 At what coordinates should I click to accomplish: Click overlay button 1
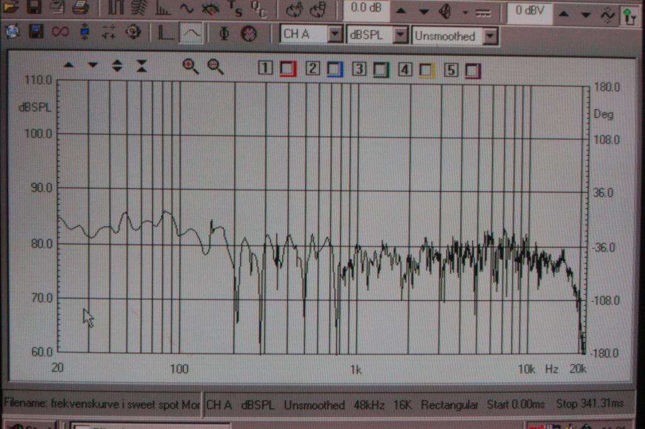[265, 68]
